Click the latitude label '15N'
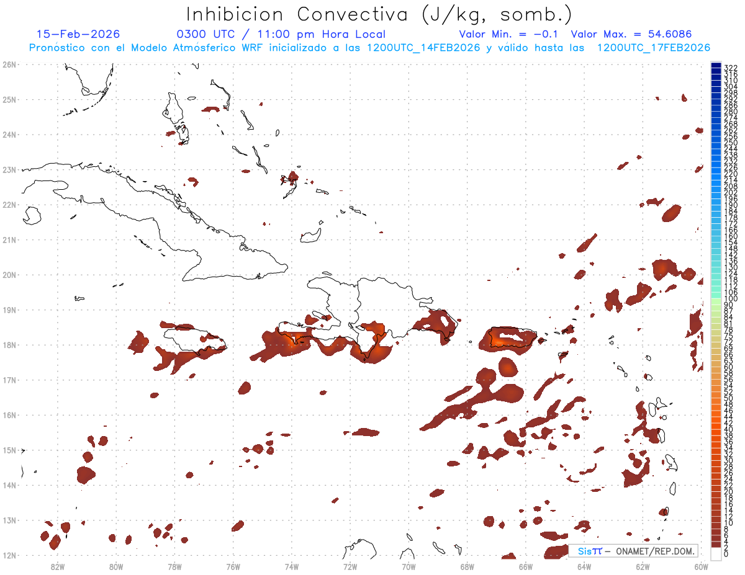Image resolution: width=745 pixels, height=575 pixels. (x=9, y=450)
